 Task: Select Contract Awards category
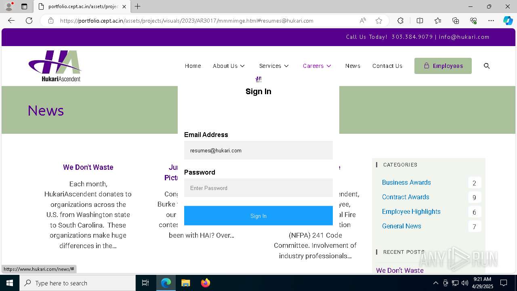406,197
